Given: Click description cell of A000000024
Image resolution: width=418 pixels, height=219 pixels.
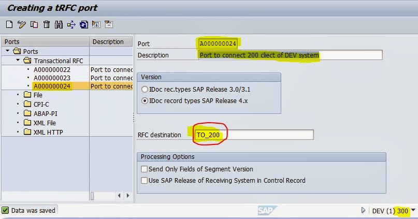Looking at the screenshot, I should (x=111, y=86).
